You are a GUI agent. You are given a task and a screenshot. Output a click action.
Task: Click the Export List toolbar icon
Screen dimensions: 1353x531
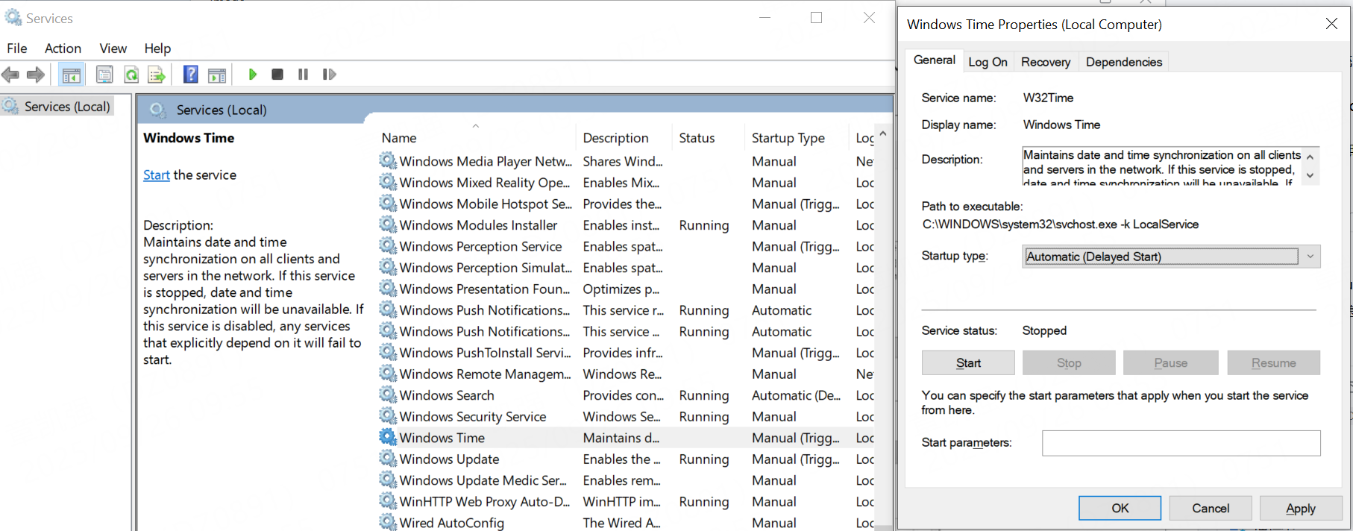pos(157,75)
